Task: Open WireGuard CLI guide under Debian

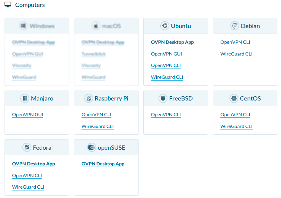Action: click(236, 54)
